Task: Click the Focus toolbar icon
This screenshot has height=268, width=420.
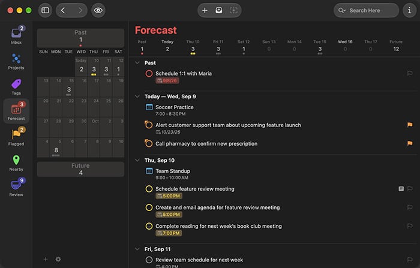Action: coord(233,10)
